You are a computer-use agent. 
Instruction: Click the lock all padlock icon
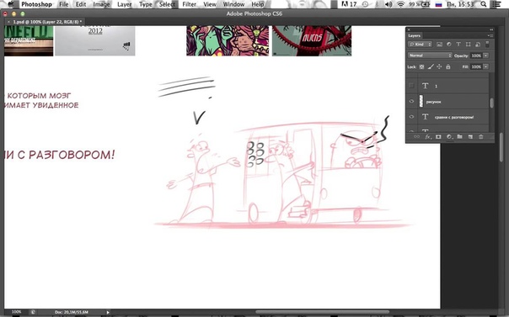pos(448,66)
